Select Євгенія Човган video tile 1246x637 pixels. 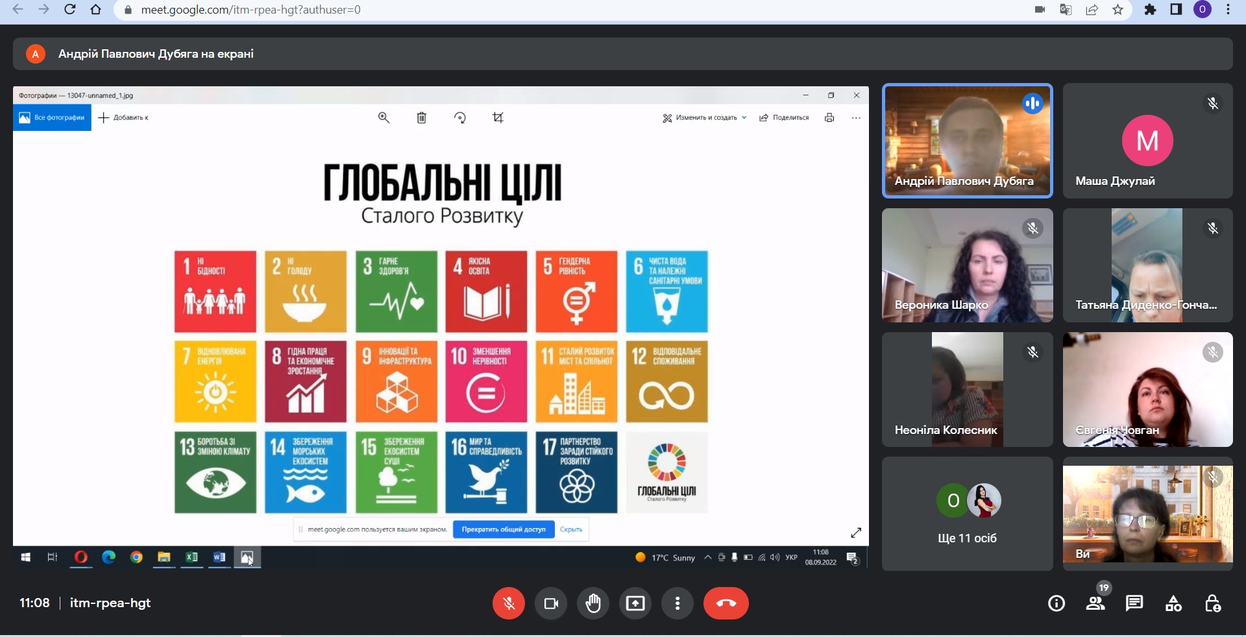point(1147,390)
